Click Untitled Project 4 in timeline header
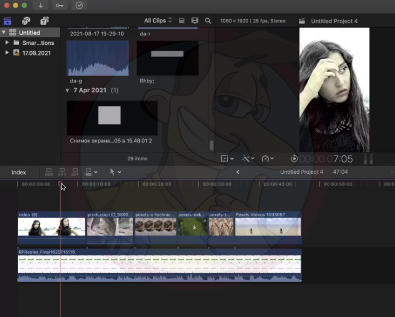395x317 pixels. click(302, 172)
